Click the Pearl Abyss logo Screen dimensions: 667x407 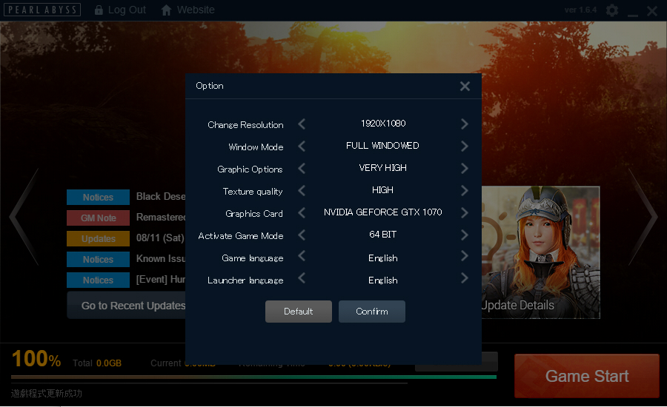click(x=42, y=10)
